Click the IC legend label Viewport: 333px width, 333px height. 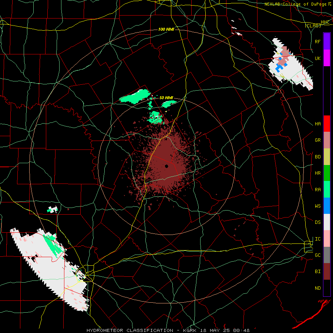(x=317, y=239)
